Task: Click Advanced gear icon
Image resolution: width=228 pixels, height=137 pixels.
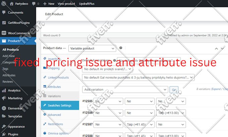Action: pos(45,114)
